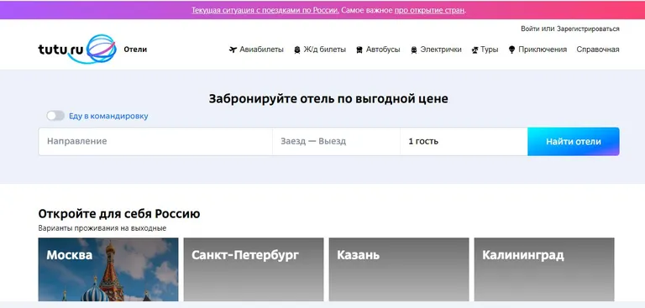The height and width of the screenshot is (308, 645).
Task: Open the Санкт-Петербург destination card
Action: tap(254, 269)
